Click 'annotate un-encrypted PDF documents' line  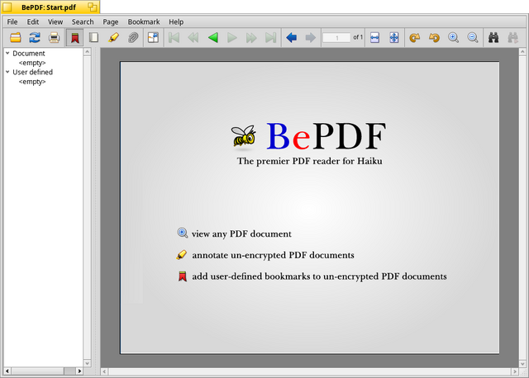[x=273, y=255]
